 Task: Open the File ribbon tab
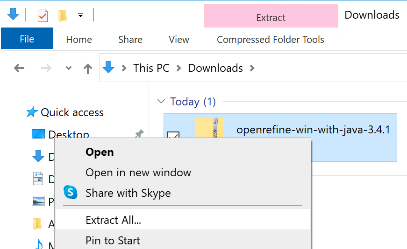tap(27, 39)
